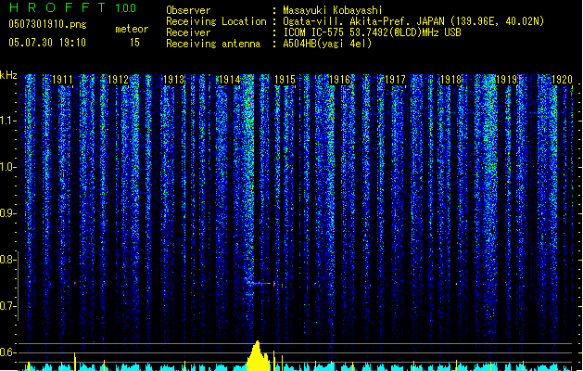Select the A504HB(yagi 4el) antenna text

point(327,44)
